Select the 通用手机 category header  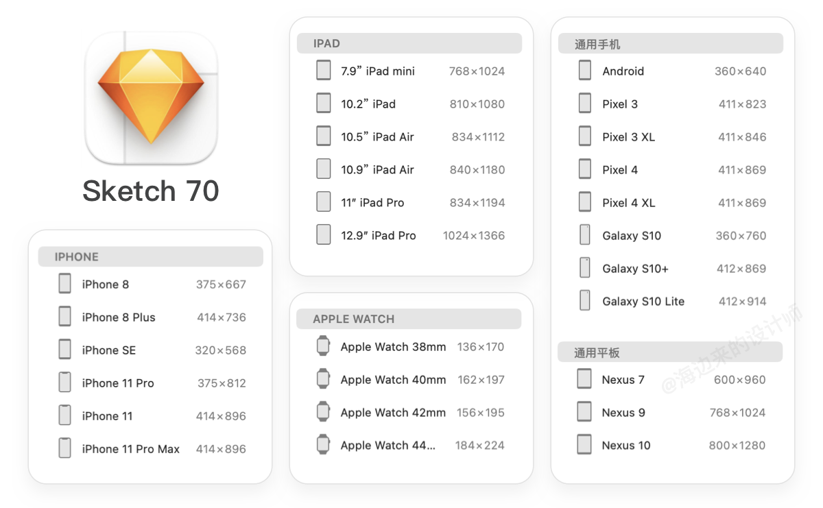671,44
